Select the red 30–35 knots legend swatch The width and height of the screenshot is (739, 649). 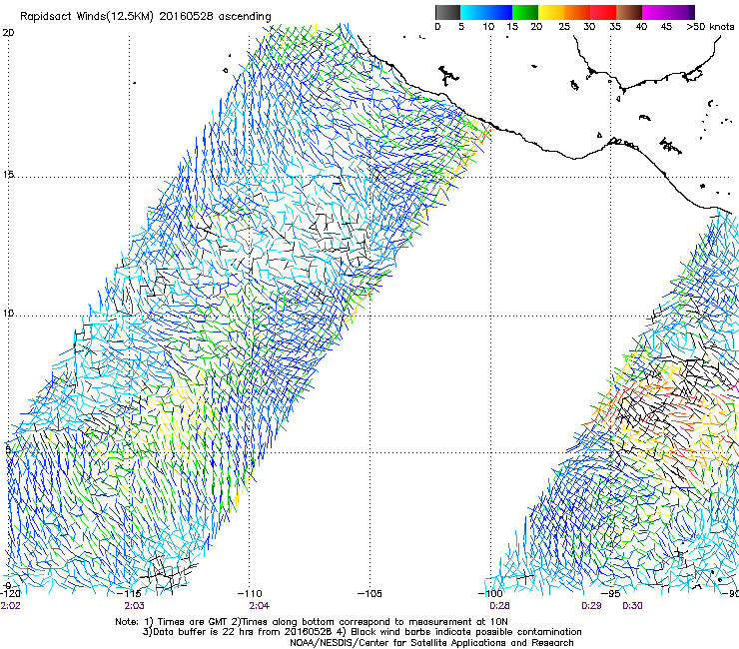pos(603,12)
